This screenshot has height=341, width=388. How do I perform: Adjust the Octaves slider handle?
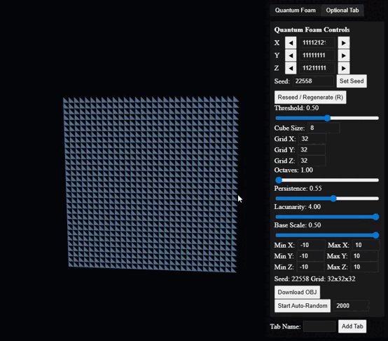(279, 180)
